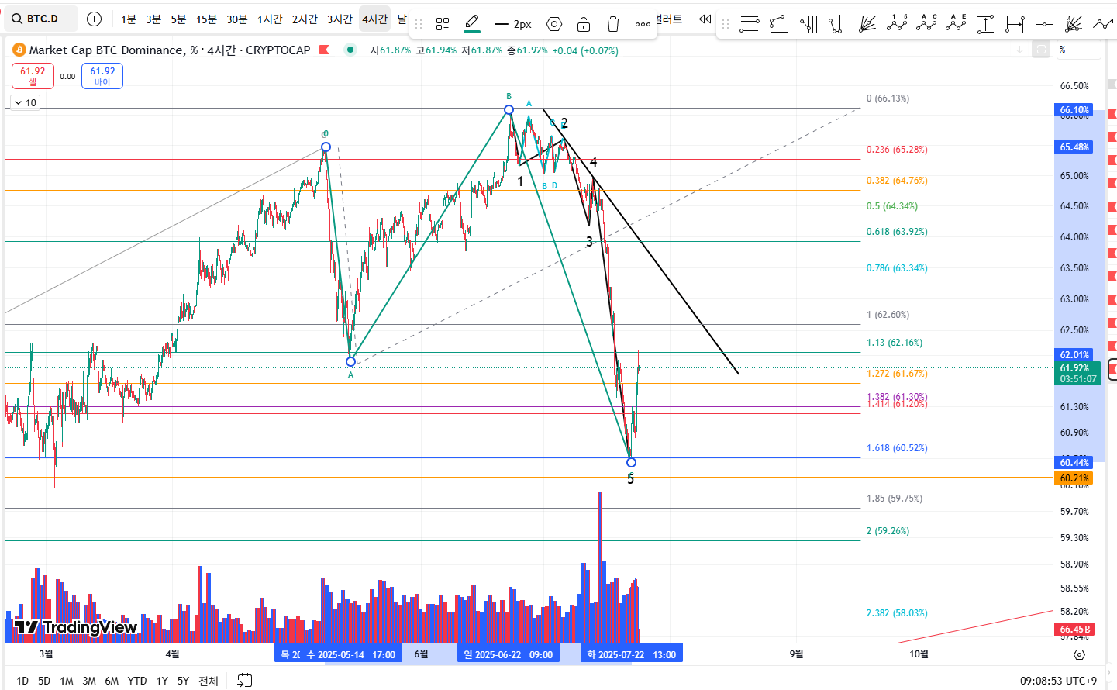Click the 60.21% orange price label

coord(1074,478)
